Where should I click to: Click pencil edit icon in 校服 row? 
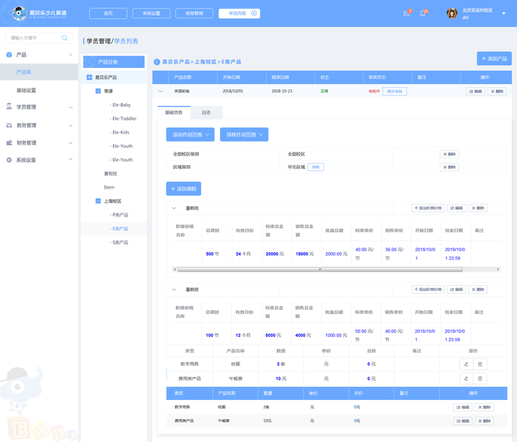click(466, 364)
